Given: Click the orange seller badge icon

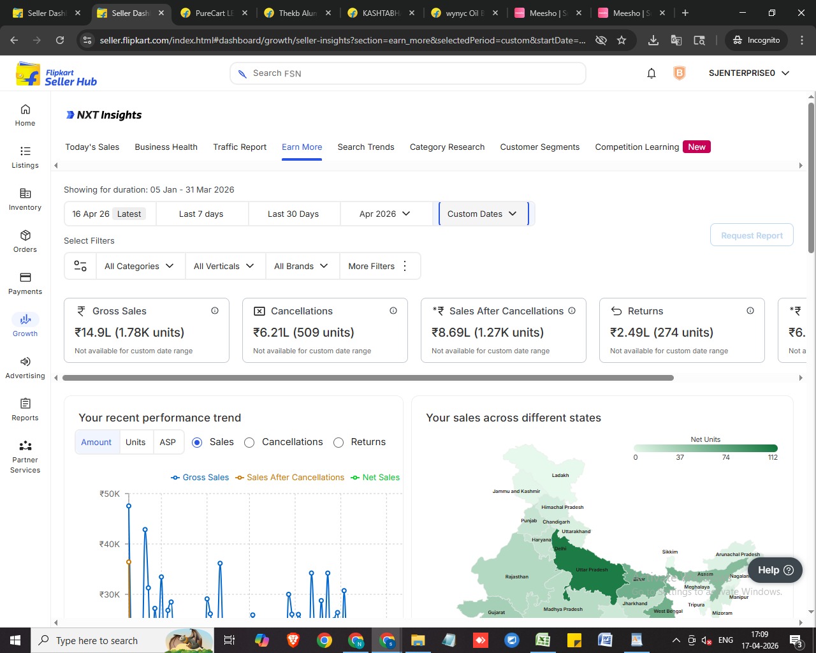Looking at the screenshot, I should coord(680,73).
